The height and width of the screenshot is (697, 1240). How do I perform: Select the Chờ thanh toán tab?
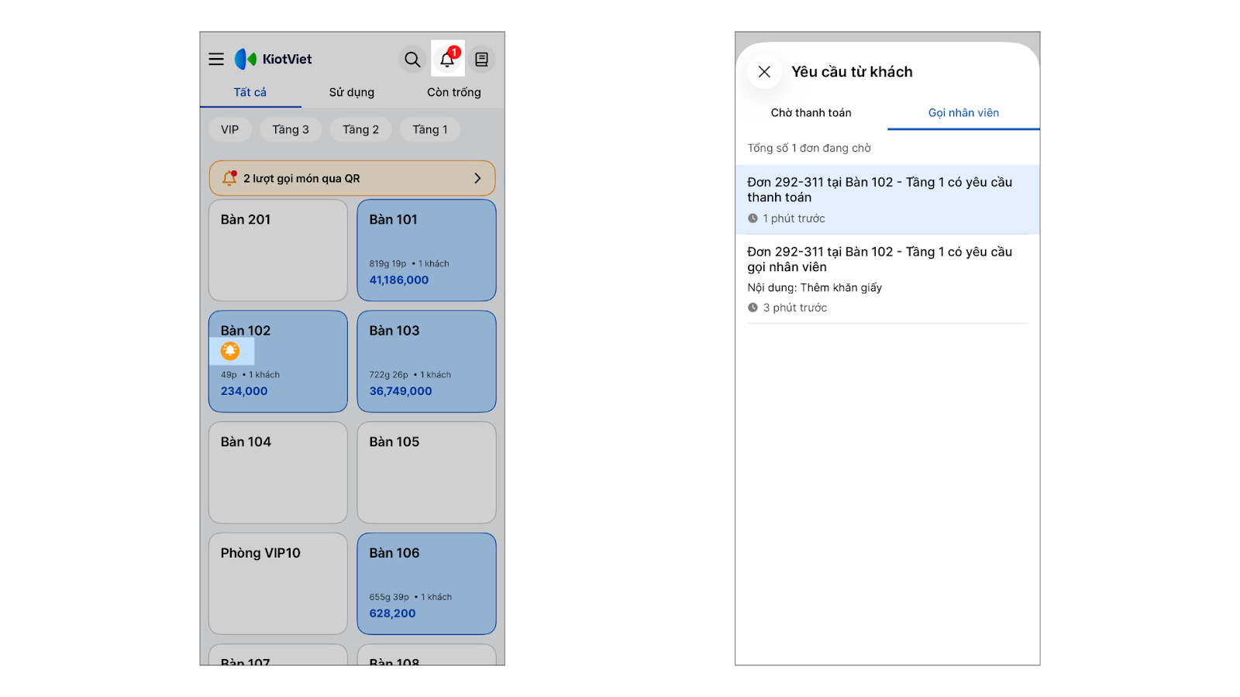click(x=811, y=113)
